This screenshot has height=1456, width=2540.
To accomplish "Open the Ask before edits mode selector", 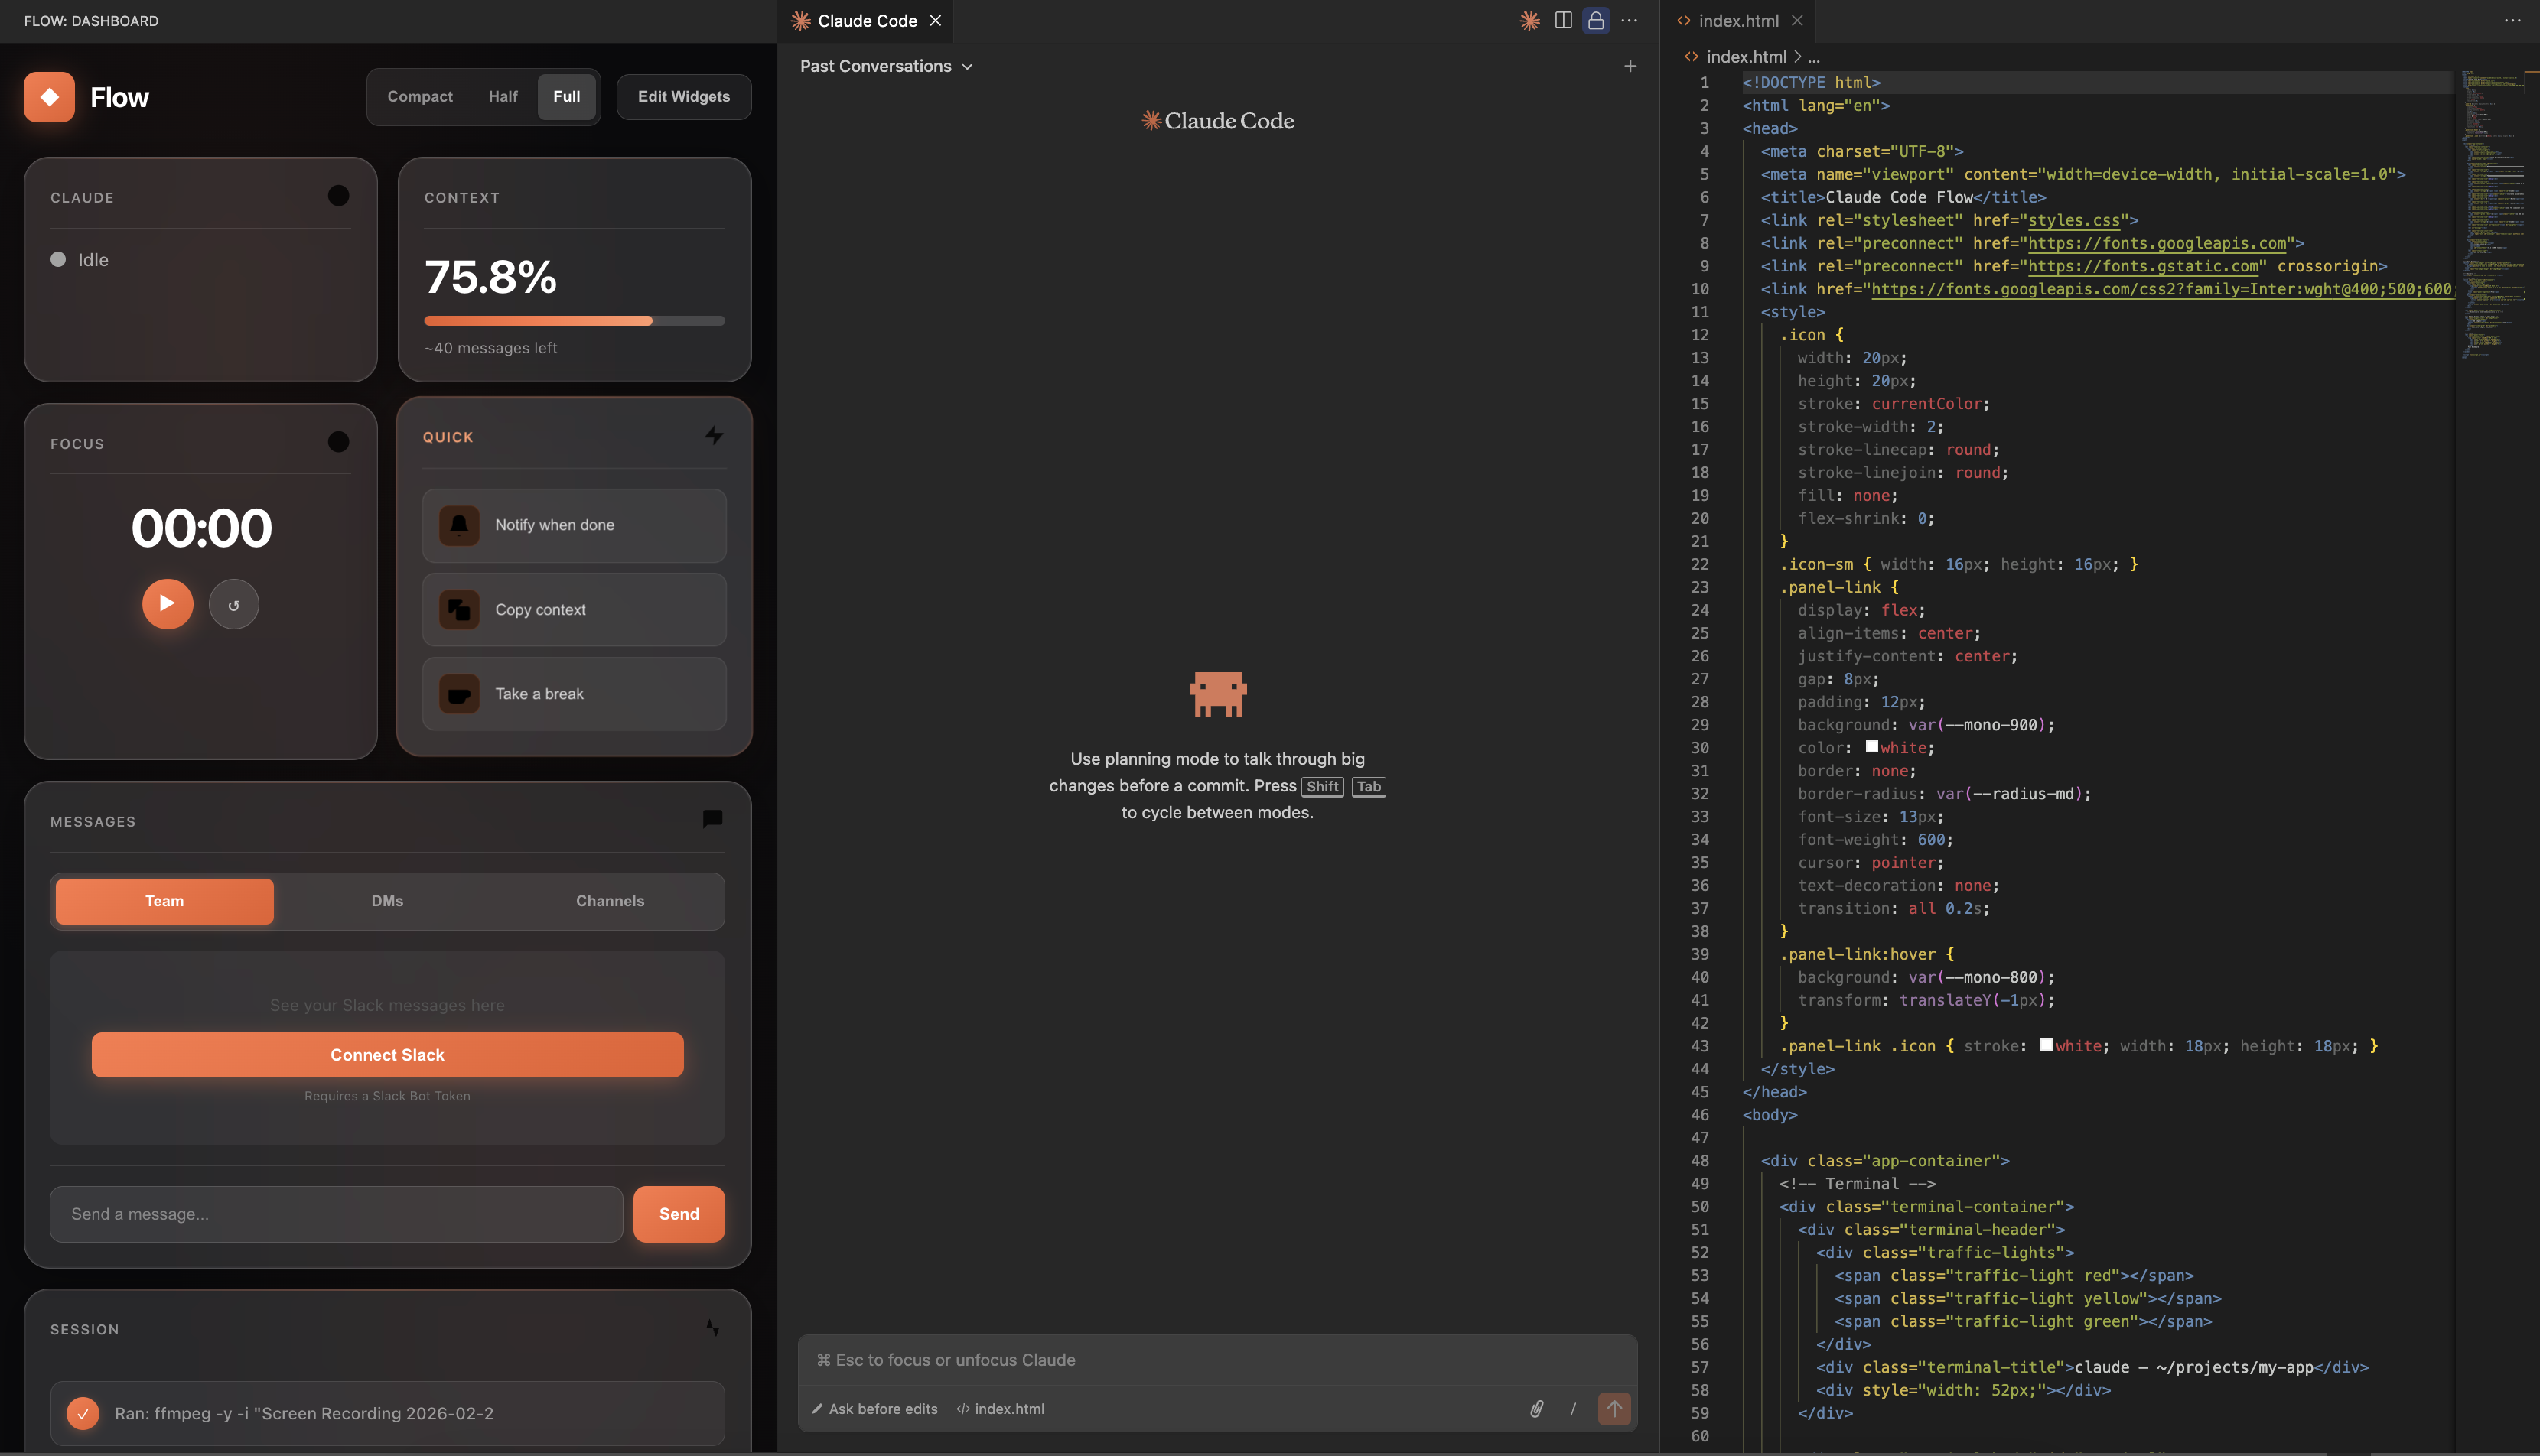I will (874, 1408).
